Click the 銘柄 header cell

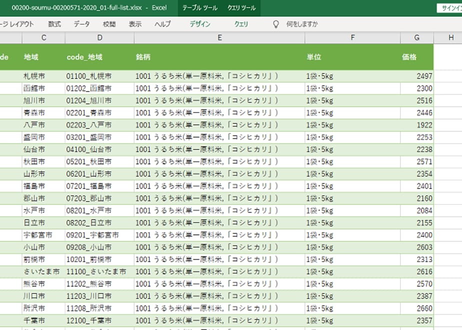pyautogui.click(x=219, y=57)
